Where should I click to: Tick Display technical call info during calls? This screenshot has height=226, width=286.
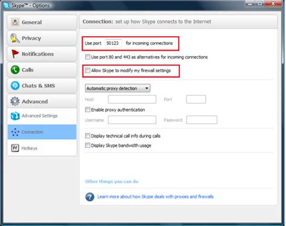(87, 136)
